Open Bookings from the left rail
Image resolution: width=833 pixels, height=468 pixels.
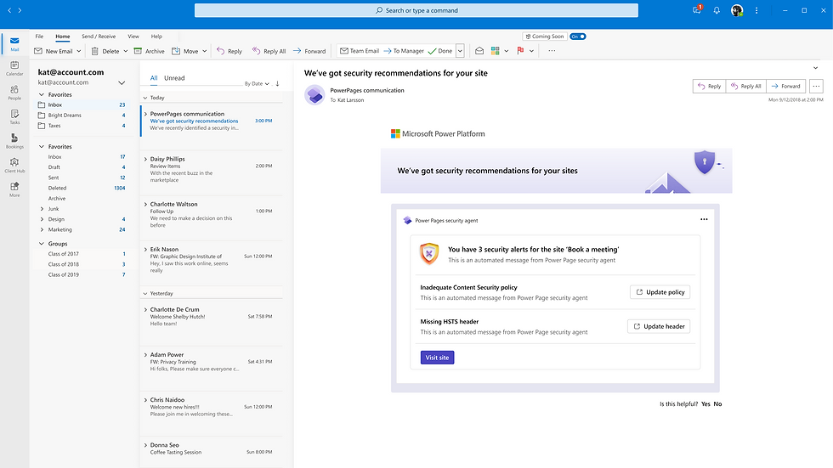pos(14,140)
